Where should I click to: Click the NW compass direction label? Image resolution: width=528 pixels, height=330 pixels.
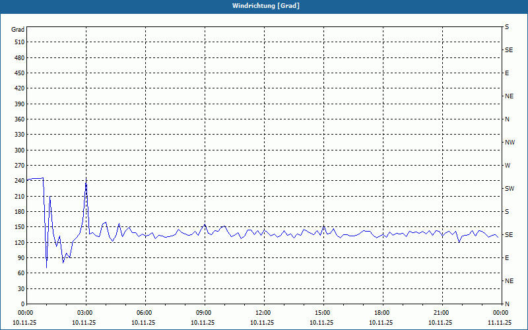(x=510, y=143)
